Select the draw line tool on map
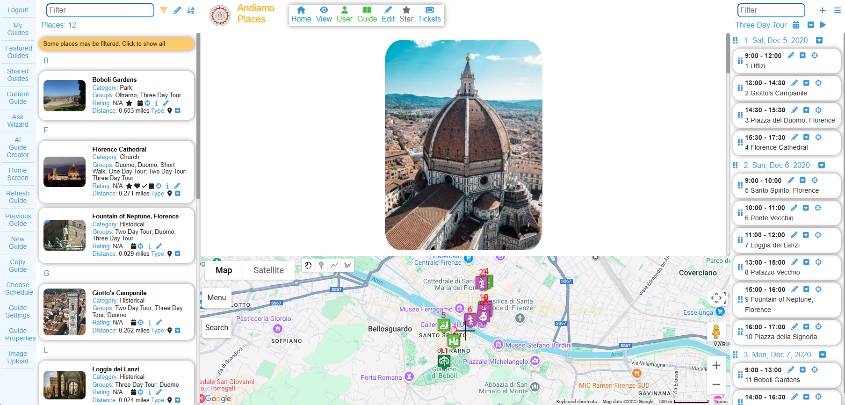This screenshot has height=405, width=845. [334, 265]
